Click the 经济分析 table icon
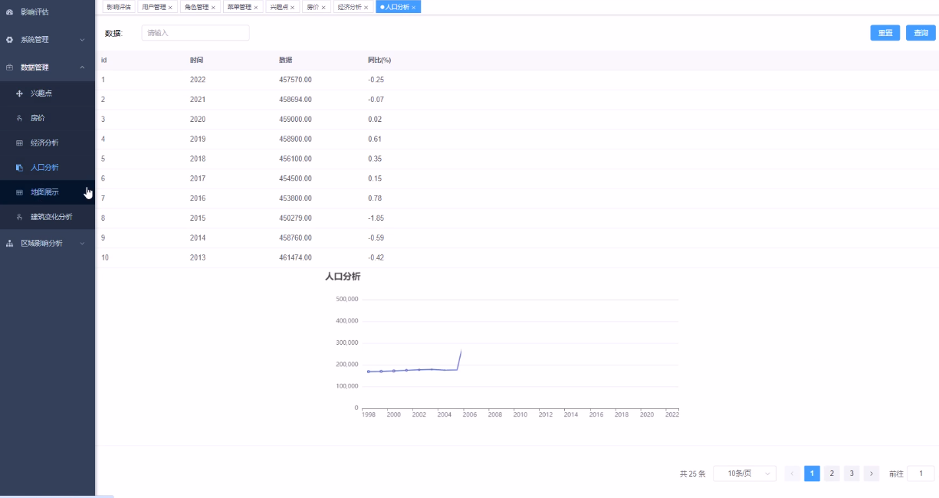 [x=19, y=143]
